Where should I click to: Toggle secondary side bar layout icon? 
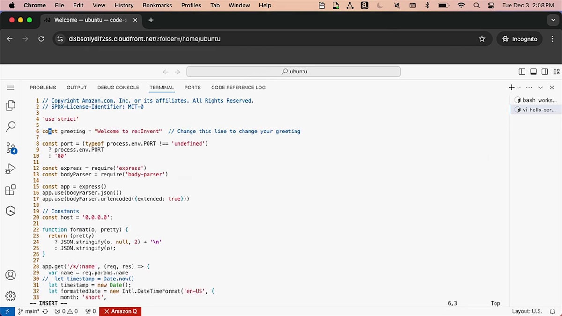pyautogui.click(x=545, y=72)
